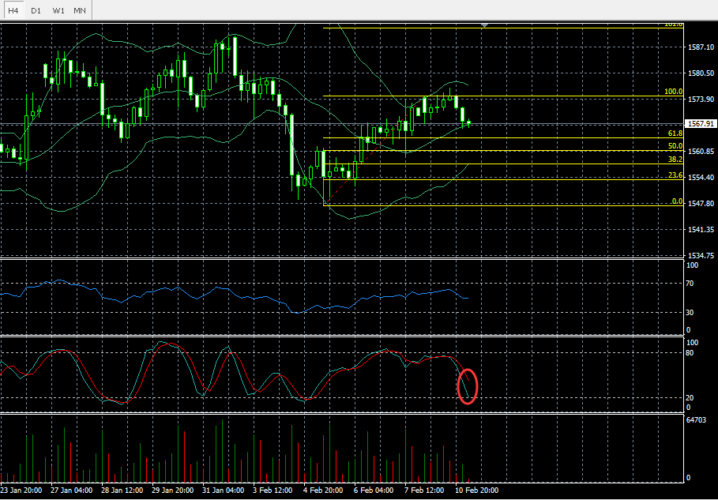Click price scale value 1554.40
The height and width of the screenshot is (500, 718).
[701, 178]
